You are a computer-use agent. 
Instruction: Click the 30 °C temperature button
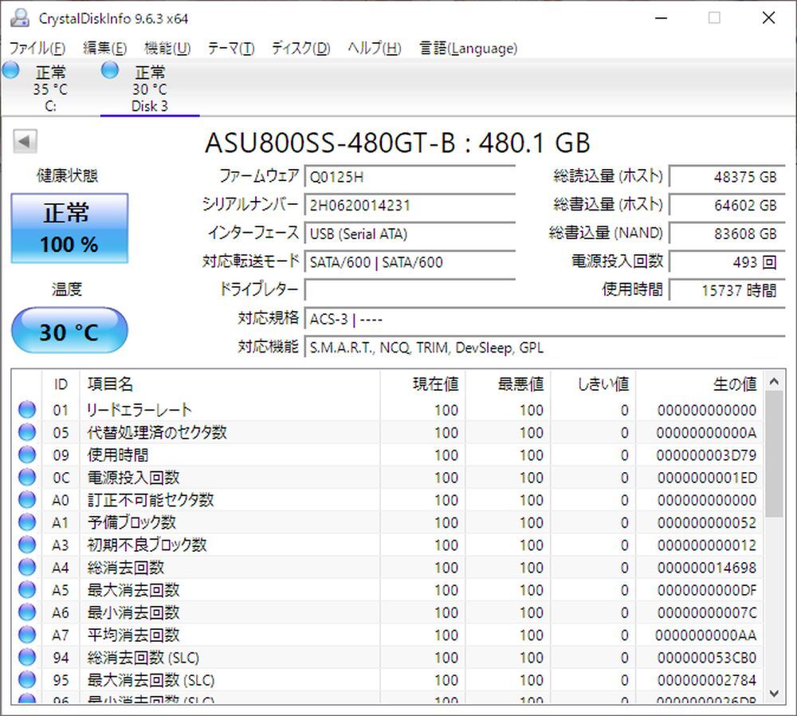(x=69, y=331)
